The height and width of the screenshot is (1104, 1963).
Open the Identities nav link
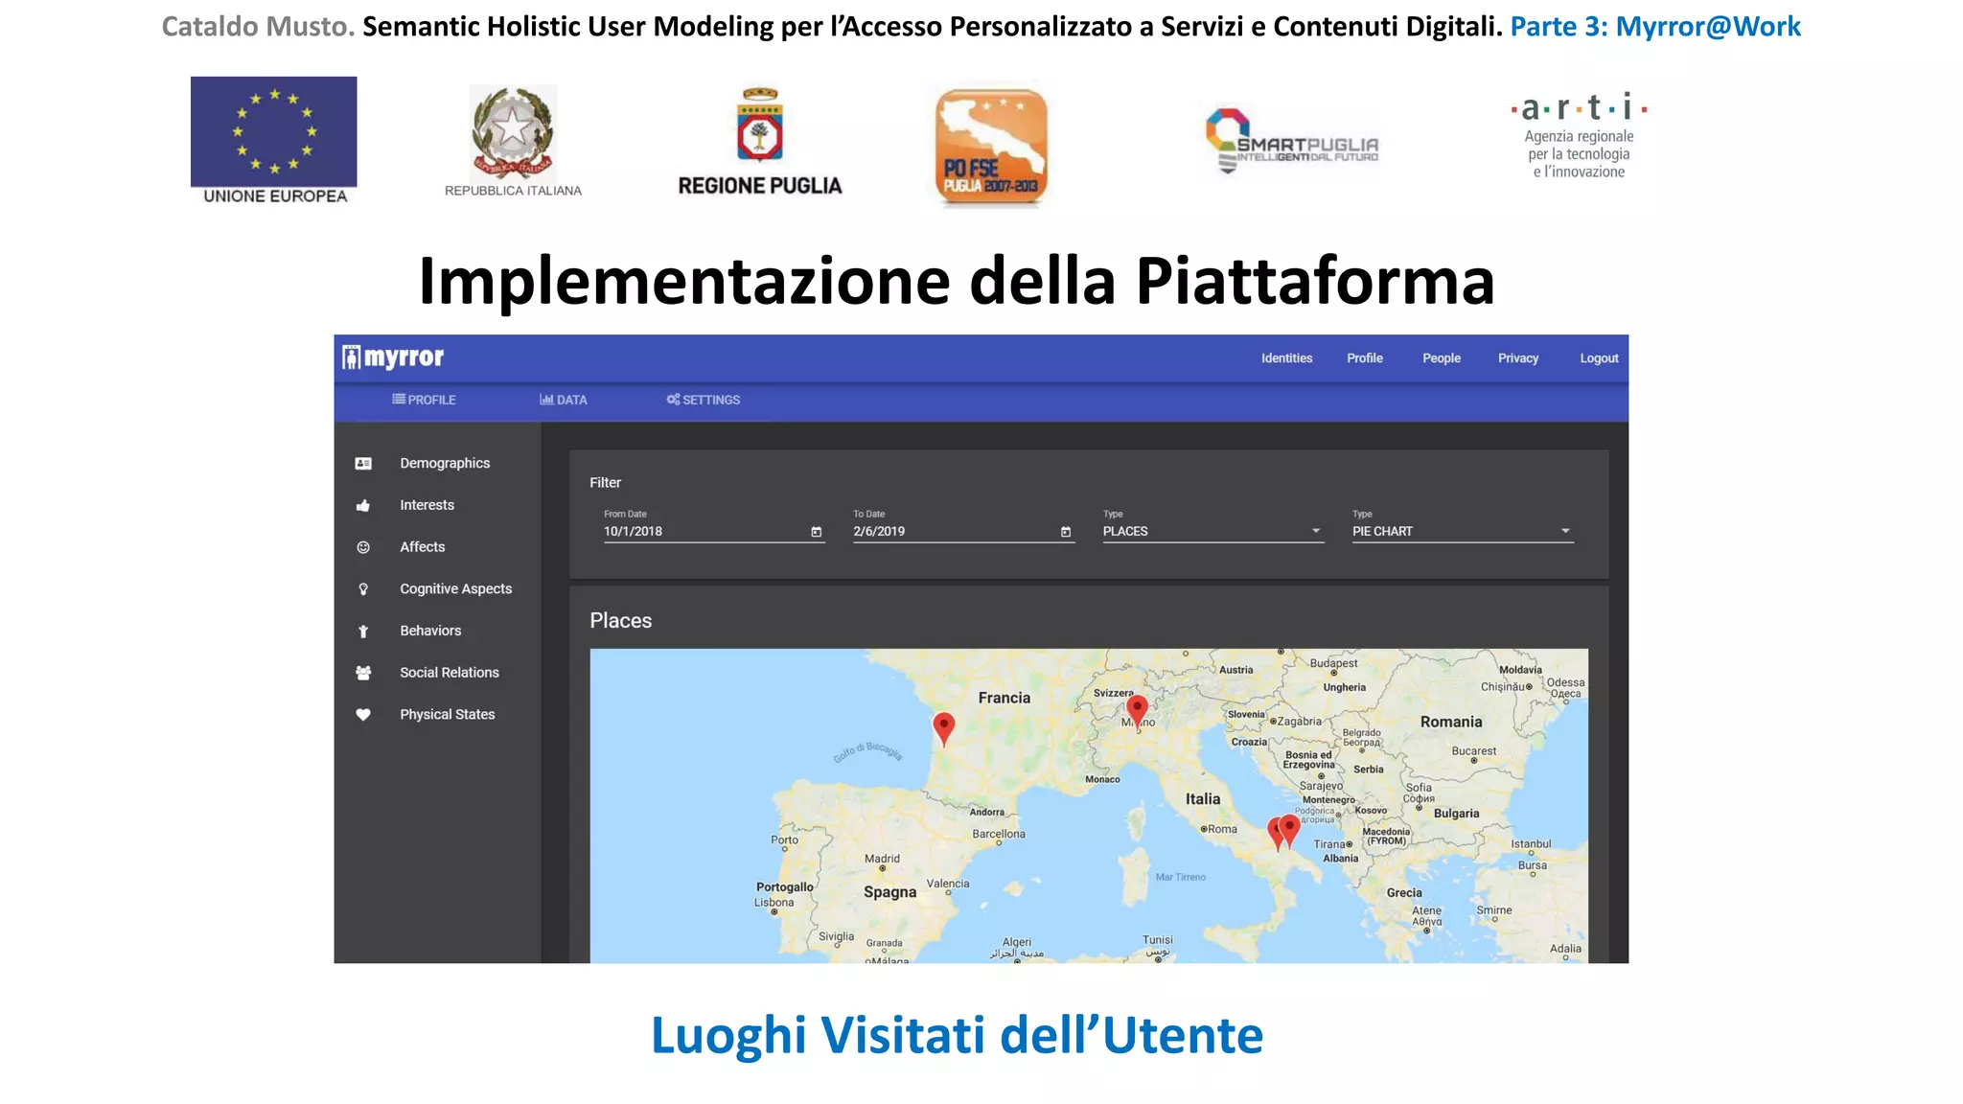[1286, 358]
